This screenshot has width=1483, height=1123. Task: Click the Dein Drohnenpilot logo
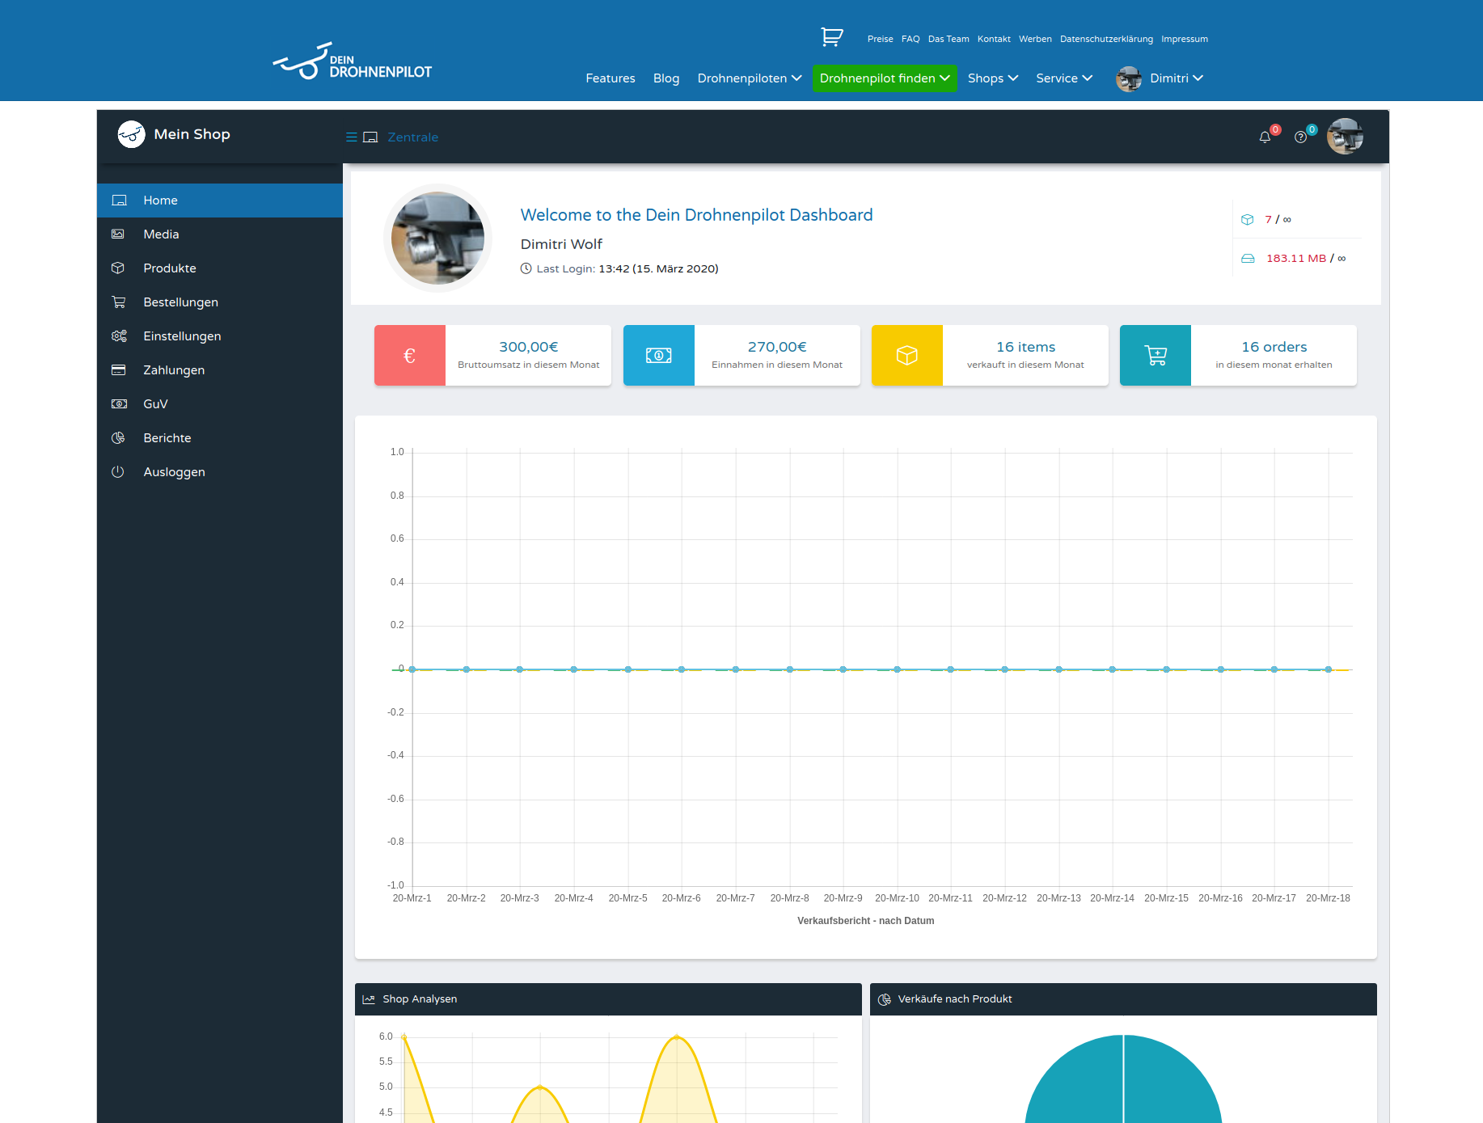click(x=353, y=61)
